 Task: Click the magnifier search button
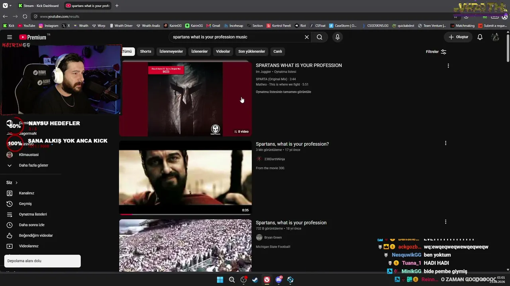coord(320,37)
